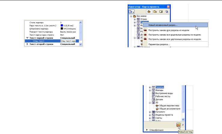Click the Этажи stories icon
The image size is (222, 134).
click(x=138, y=19)
